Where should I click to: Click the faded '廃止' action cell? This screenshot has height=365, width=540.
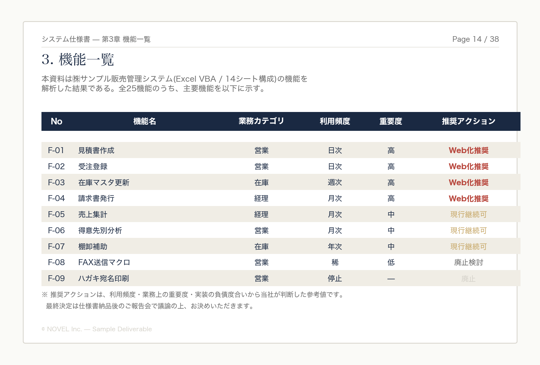coord(469,279)
